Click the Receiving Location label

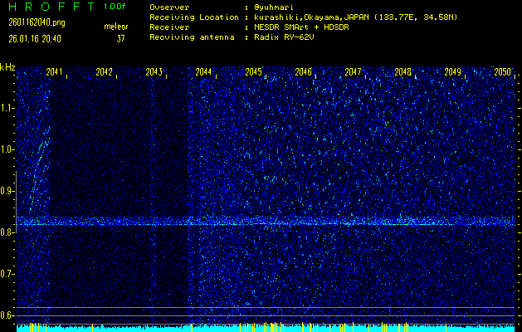point(194,17)
